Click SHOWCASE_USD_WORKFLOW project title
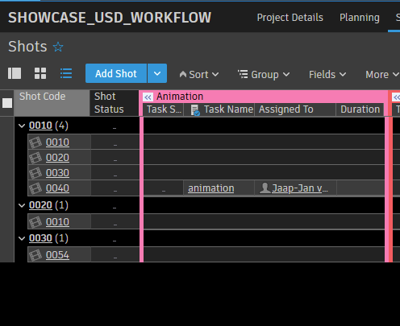The height and width of the screenshot is (326, 400). [x=110, y=18]
